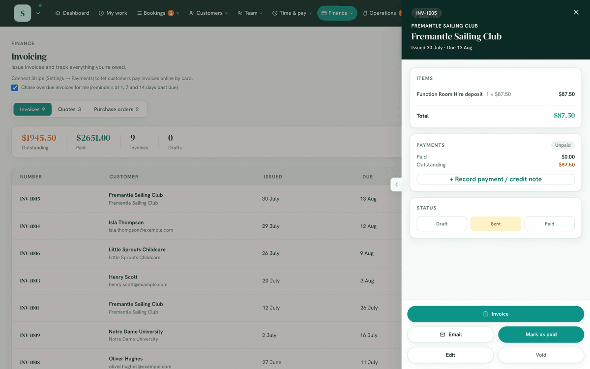Set invoice status to Sent
Screen dimensions: 590x369
[496, 224]
